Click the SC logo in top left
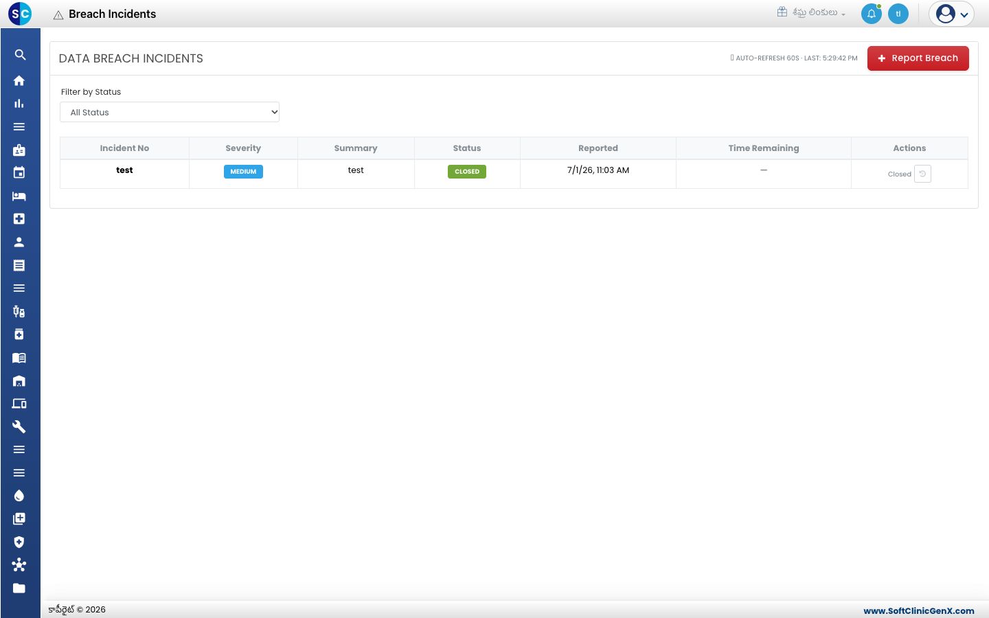This screenshot has height=618, width=989. pos(20,13)
